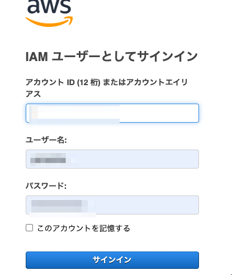Tick the このアカウントを記憶する checkbox
The image size is (232, 275).
click(x=29, y=228)
